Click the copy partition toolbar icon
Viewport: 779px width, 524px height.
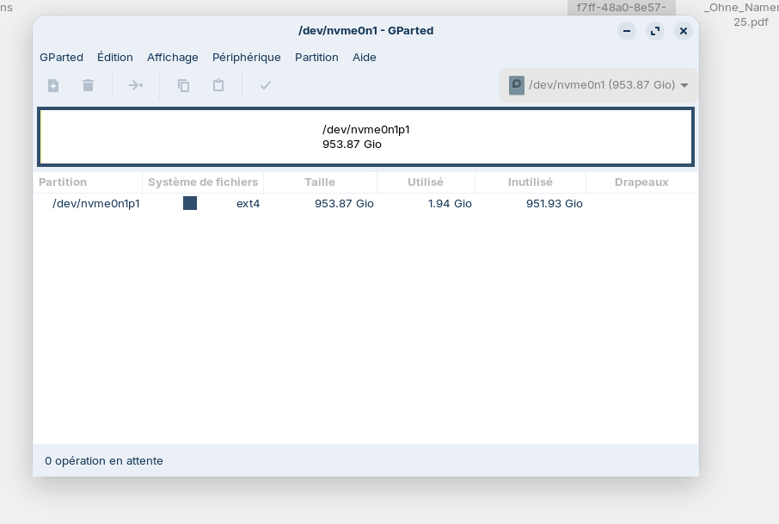(x=184, y=85)
